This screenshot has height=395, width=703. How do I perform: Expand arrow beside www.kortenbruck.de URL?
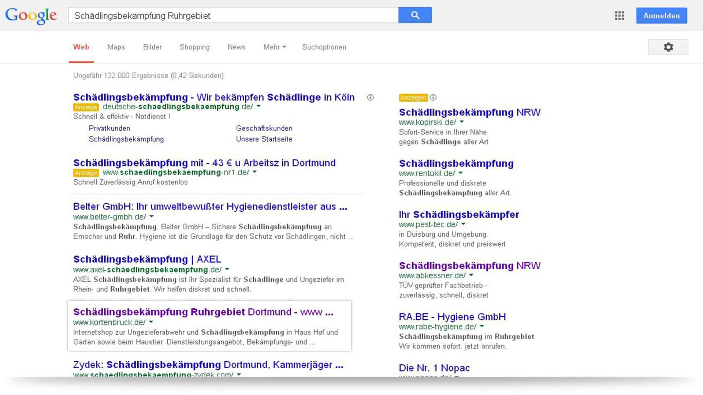coord(151,322)
